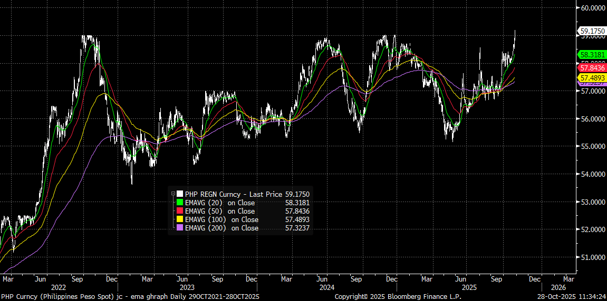The image size is (607, 301).
Task: Click the 51.0000 label on price axis
Action: [x=592, y=257]
